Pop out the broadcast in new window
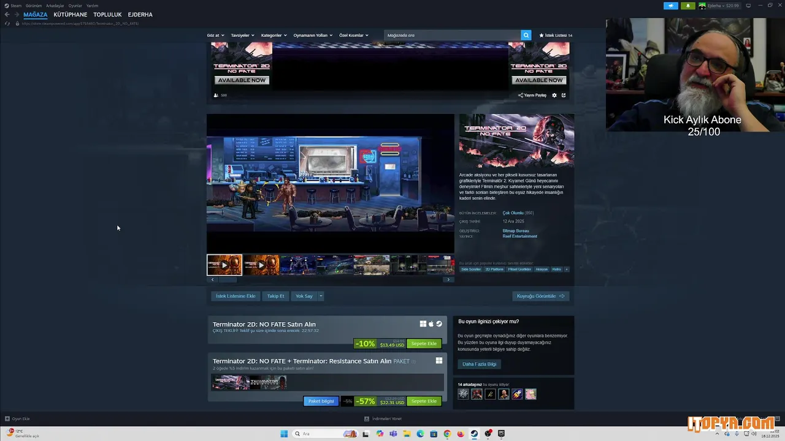 tap(564, 96)
